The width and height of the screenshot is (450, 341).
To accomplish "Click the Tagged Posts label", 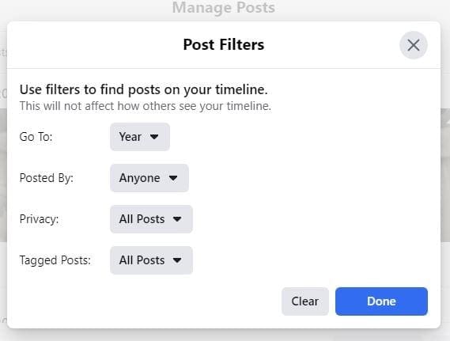I will (x=55, y=260).
